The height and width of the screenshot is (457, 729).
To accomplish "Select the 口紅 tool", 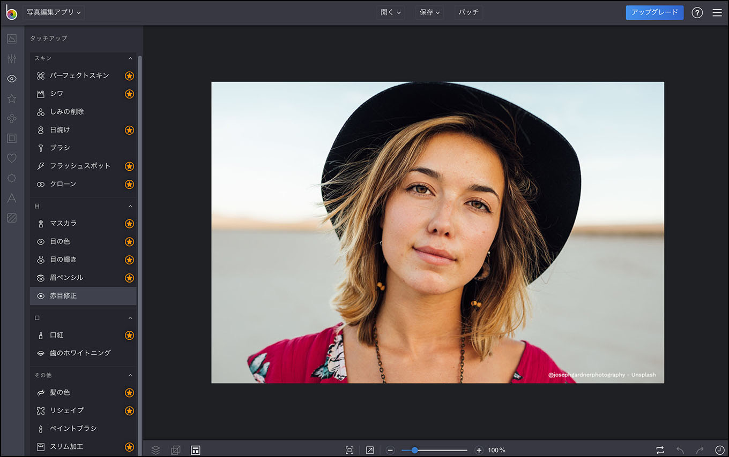I will tap(83, 335).
